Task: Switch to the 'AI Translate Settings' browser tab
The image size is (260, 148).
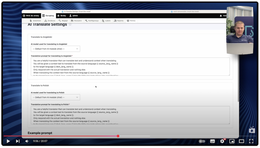Action: pos(76,12)
